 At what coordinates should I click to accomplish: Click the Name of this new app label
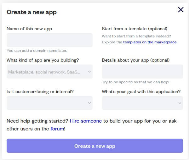tap(29, 29)
